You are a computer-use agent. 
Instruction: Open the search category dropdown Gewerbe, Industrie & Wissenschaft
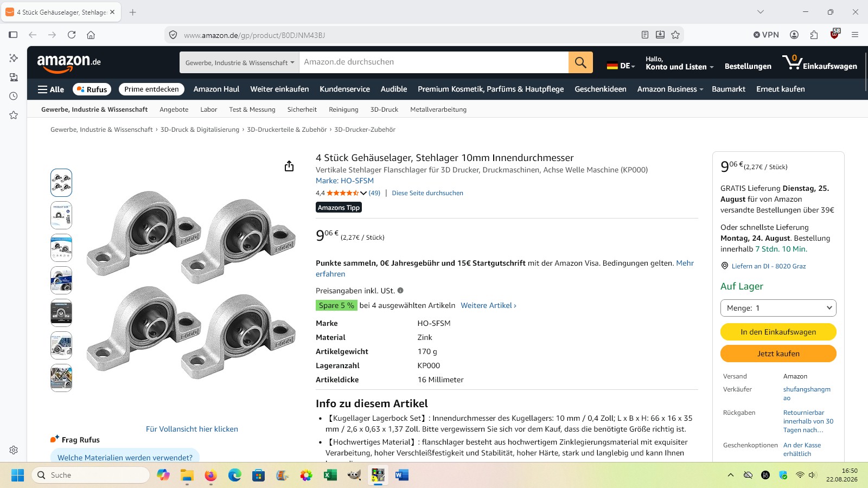click(x=239, y=62)
